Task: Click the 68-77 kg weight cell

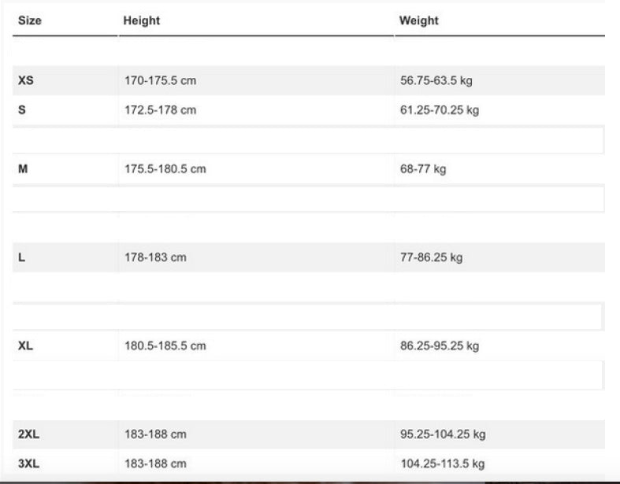Action: (x=422, y=169)
